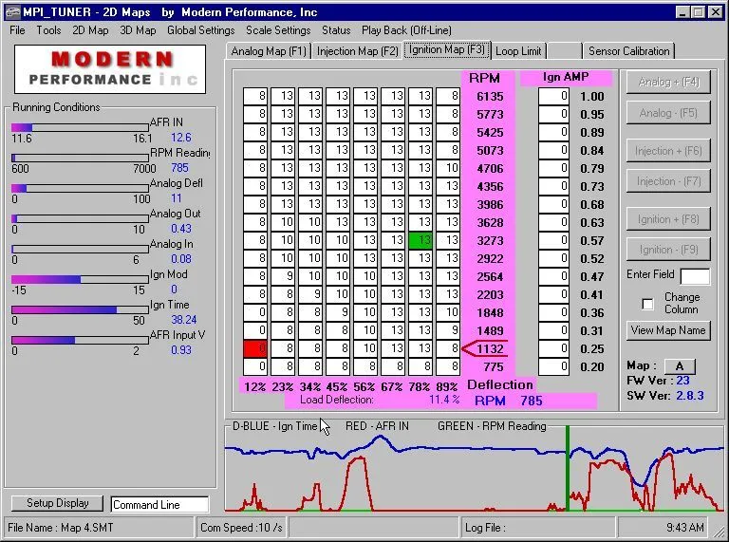Open the Global Settings menu
This screenshot has width=729, height=542.
pyautogui.click(x=200, y=30)
